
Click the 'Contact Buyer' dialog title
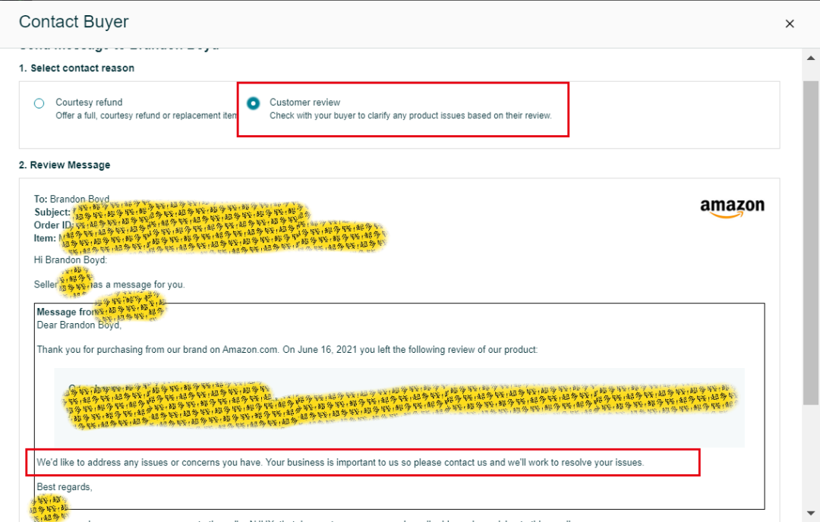point(74,21)
